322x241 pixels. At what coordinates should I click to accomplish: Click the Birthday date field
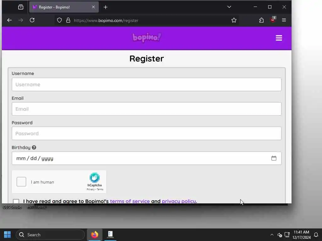pyautogui.click(x=147, y=158)
